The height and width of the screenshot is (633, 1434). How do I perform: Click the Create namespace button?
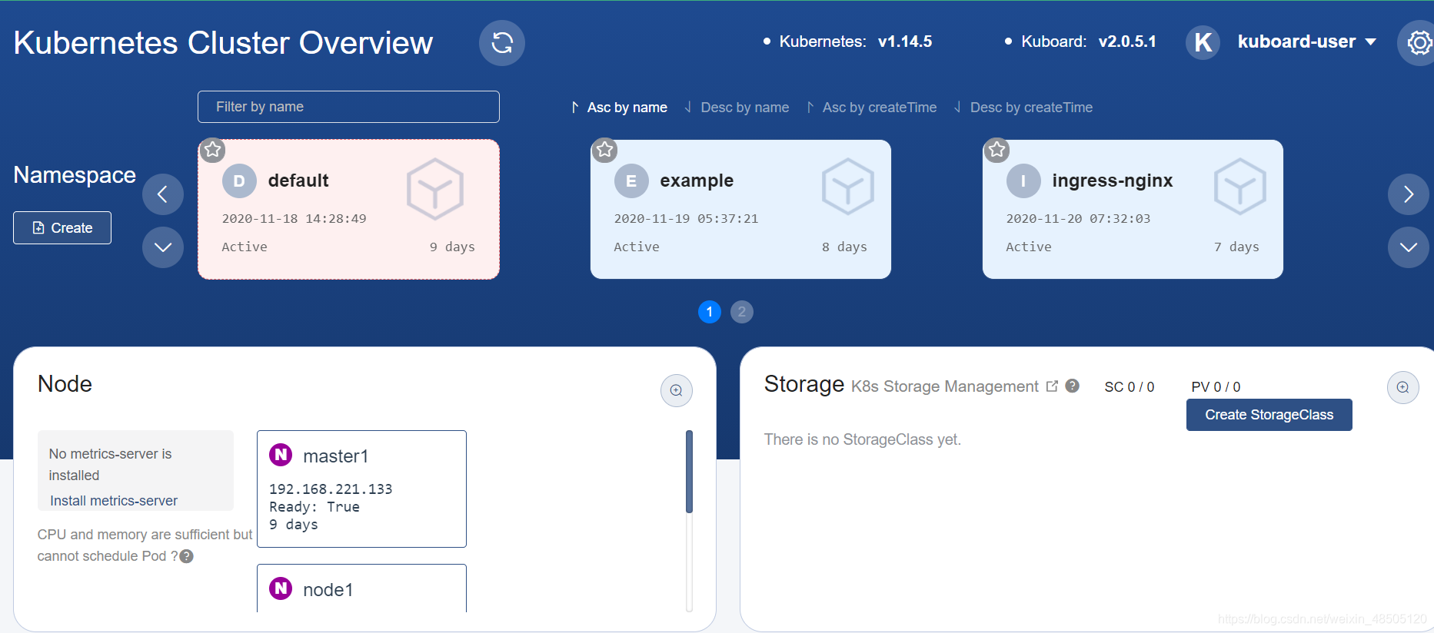(x=62, y=228)
